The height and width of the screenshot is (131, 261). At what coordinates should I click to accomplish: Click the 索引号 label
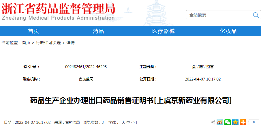31,67
